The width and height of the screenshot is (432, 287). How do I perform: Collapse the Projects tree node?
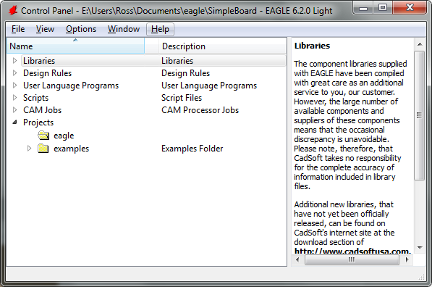[15, 122]
